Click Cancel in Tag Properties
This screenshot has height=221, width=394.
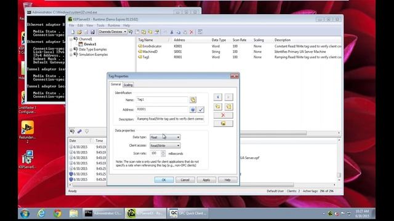[x=185, y=180]
